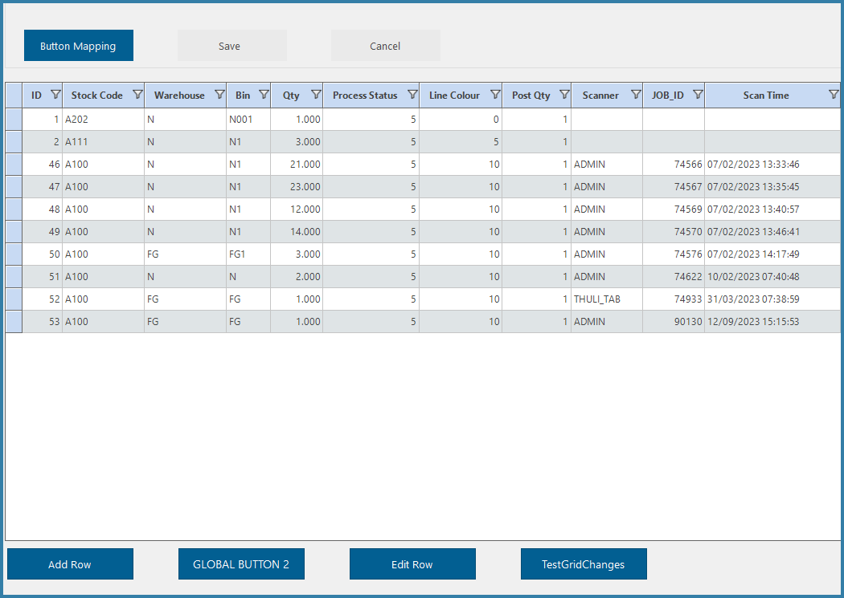This screenshot has width=844, height=598.
Task: Select the ID cell containing 52
Action: click(43, 299)
